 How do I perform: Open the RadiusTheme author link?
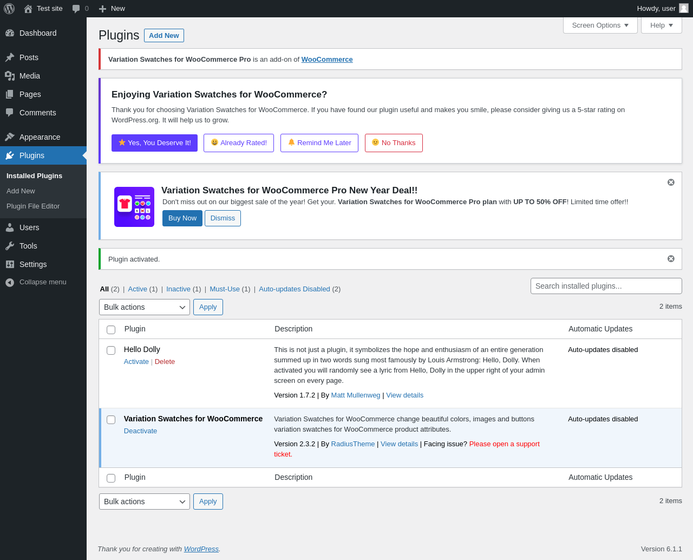(x=353, y=444)
